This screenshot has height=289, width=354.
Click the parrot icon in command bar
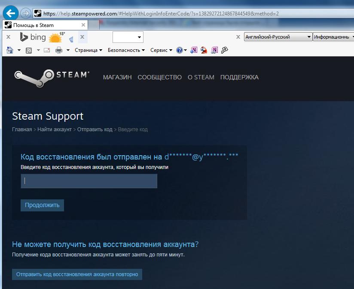click(204, 50)
